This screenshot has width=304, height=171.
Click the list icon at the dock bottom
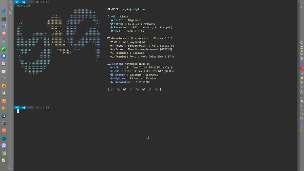[x=11, y=168]
